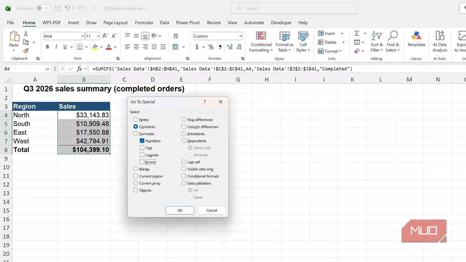Open the Font Color dropdown arrow
This screenshot has height=262, width=466.
(x=115, y=47)
